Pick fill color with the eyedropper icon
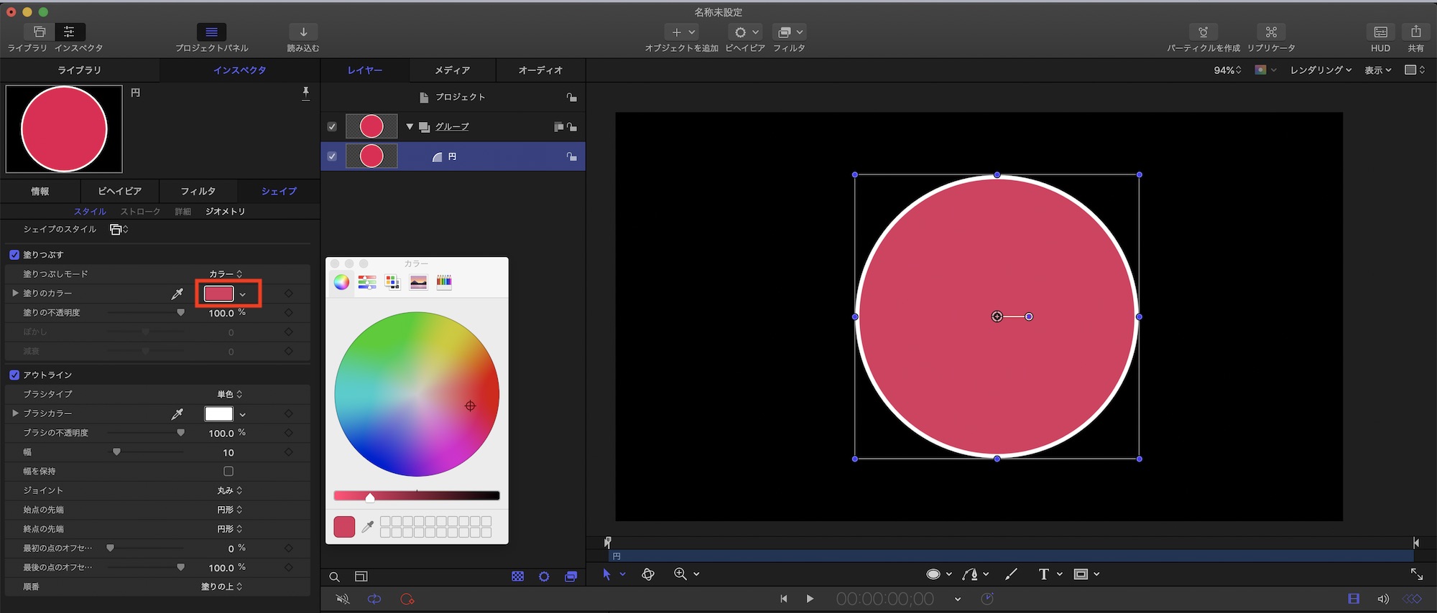Image resolution: width=1437 pixels, height=613 pixels. [177, 294]
